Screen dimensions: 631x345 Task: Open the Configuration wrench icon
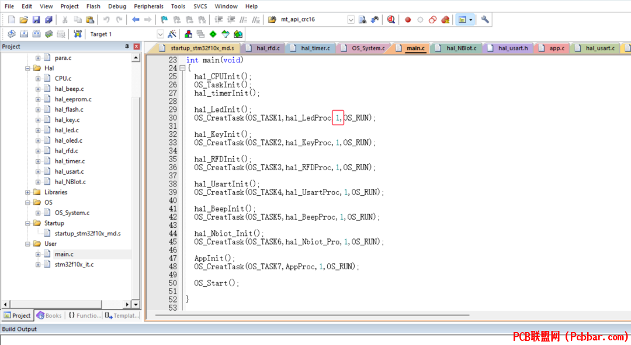coord(485,20)
